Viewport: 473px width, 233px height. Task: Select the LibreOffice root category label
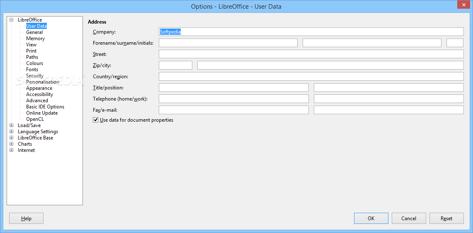(30, 20)
